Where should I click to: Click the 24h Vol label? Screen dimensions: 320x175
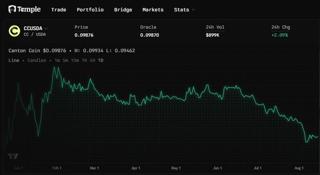pos(215,27)
